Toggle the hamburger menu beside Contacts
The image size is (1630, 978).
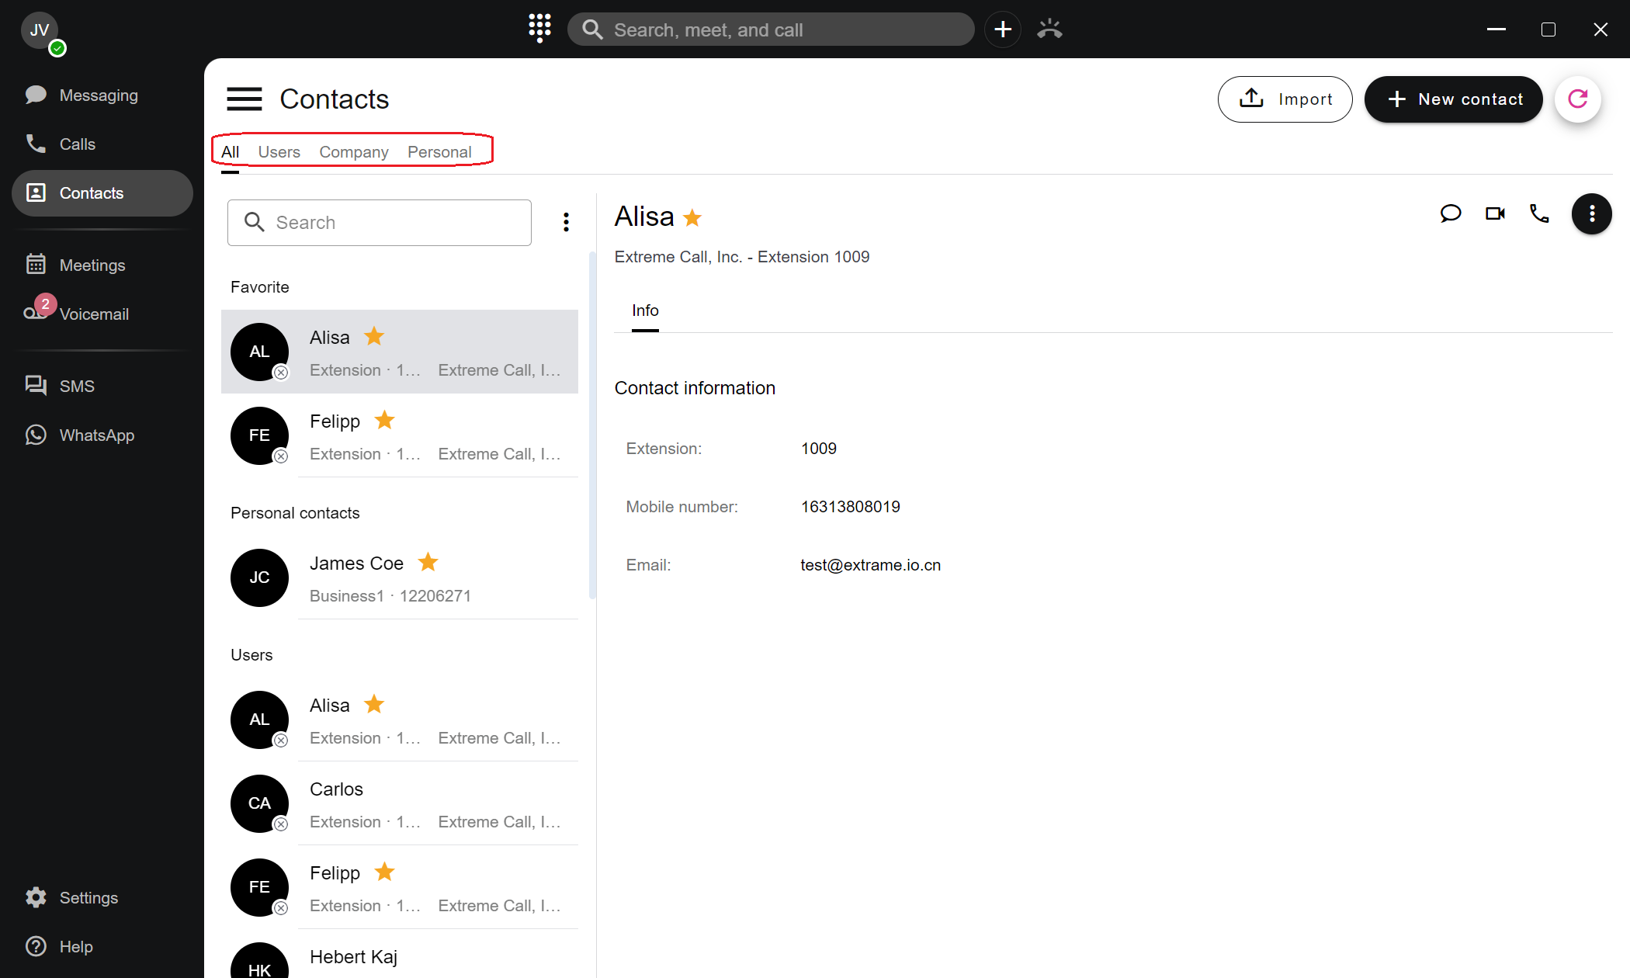[244, 99]
